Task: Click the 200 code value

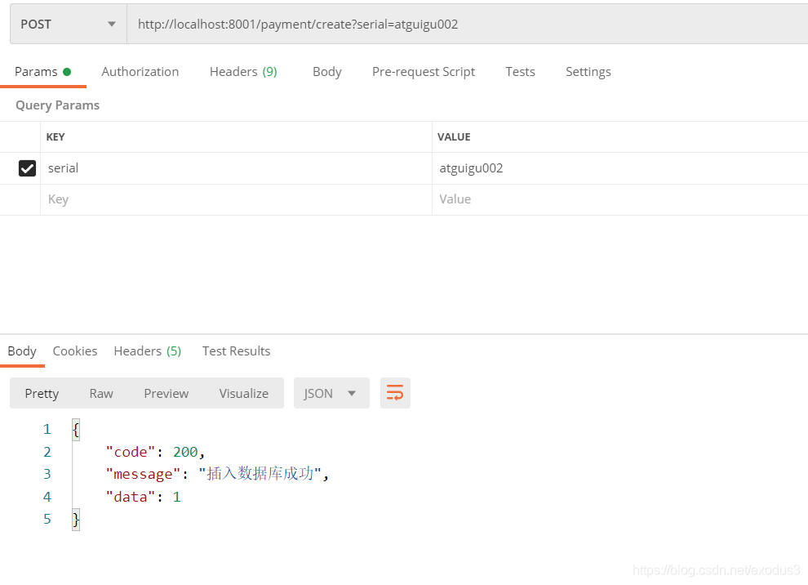Action: [185, 452]
